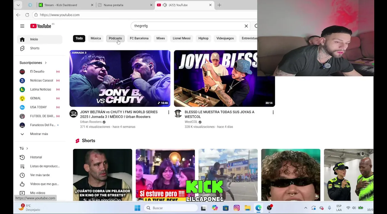Show hidden system tray icons

(x=306, y=208)
